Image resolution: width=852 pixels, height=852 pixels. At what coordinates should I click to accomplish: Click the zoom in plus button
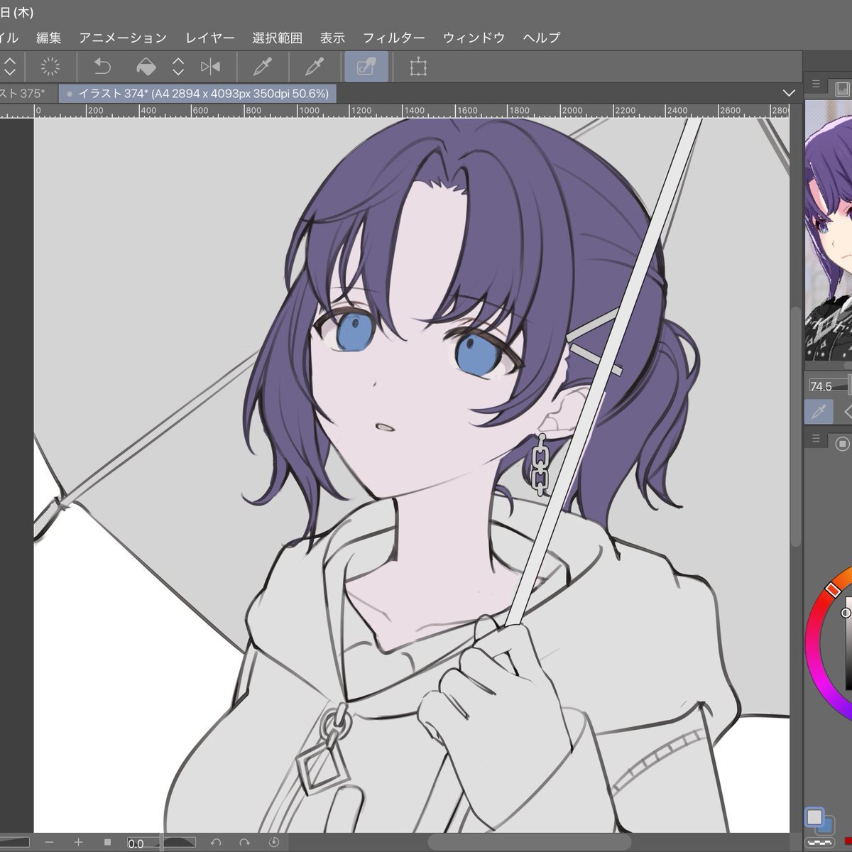coord(78,842)
